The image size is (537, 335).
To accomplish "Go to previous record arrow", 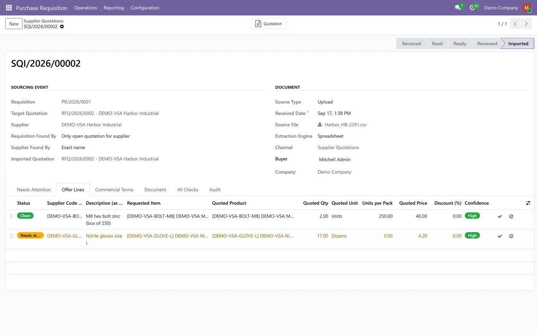I will 515,24.
